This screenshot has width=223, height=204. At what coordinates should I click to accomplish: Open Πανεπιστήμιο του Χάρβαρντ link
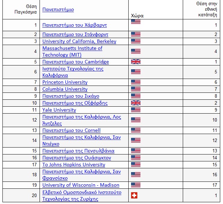(75, 25)
